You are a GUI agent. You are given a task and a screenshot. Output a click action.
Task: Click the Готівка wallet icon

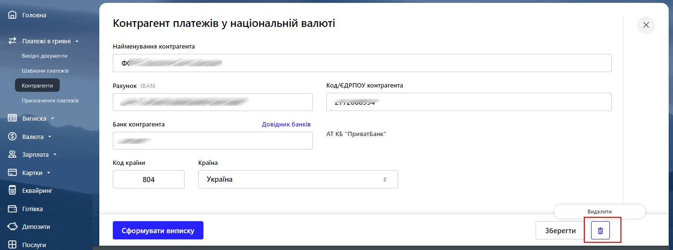pyautogui.click(x=13, y=209)
